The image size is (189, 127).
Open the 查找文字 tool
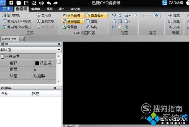coord(45,21)
